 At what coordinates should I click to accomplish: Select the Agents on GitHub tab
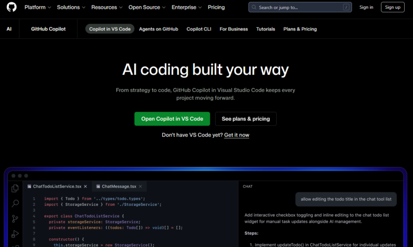158,29
